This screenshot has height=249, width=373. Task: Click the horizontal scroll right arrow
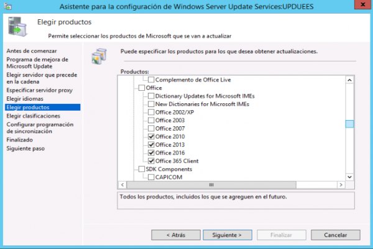(341, 185)
